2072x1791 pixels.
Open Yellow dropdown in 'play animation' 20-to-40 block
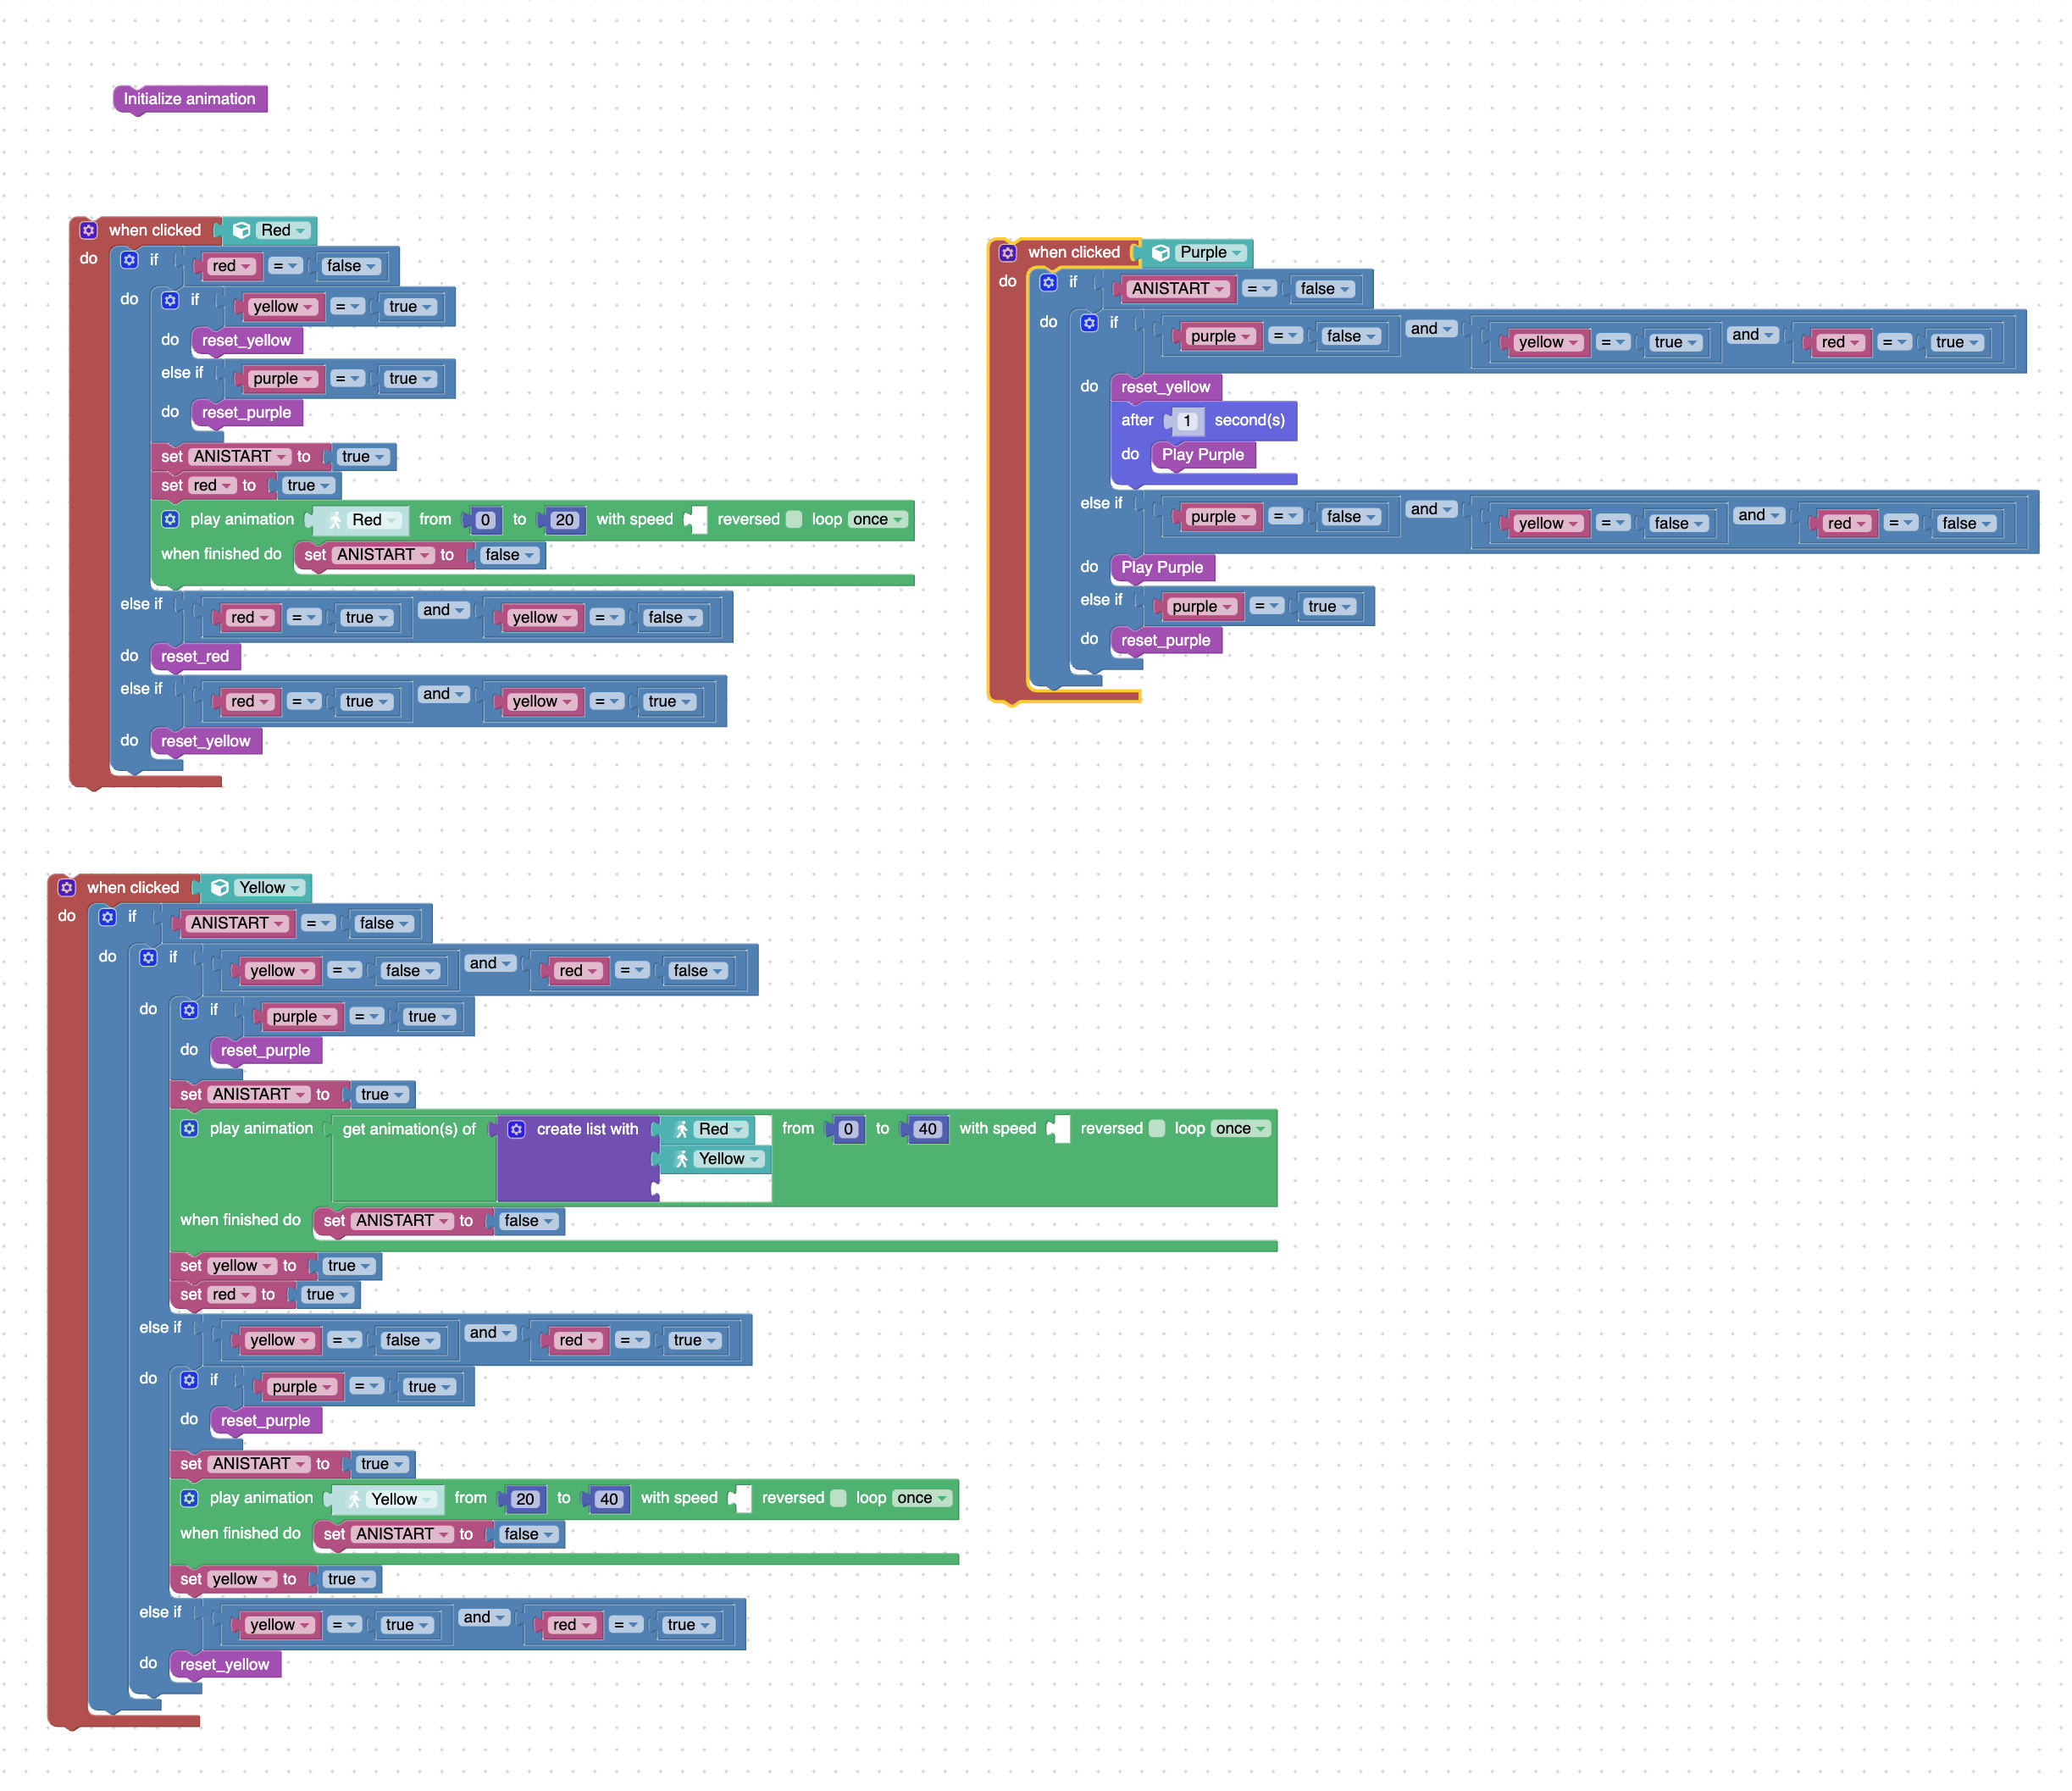click(x=402, y=1499)
